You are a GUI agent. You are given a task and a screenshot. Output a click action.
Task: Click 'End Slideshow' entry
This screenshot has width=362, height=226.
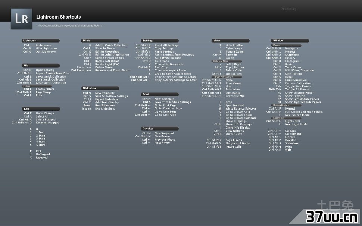click(105, 109)
